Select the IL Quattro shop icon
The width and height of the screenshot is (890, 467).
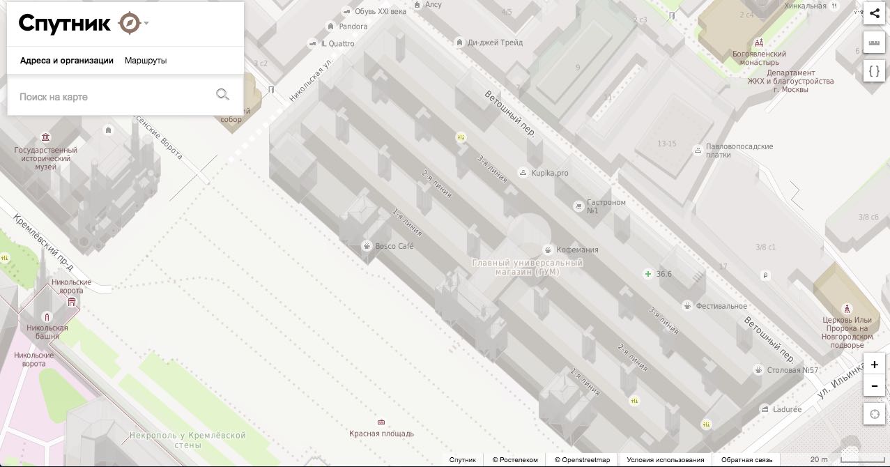(x=313, y=43)
